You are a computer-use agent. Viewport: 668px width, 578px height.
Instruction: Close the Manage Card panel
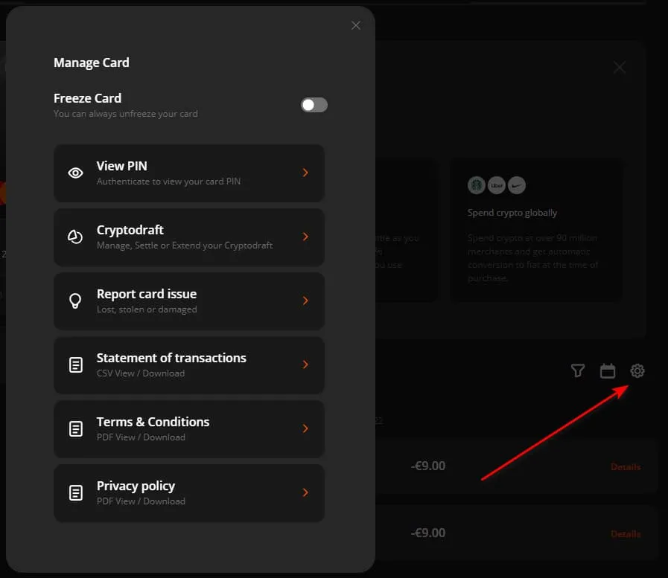pos(356,25)
